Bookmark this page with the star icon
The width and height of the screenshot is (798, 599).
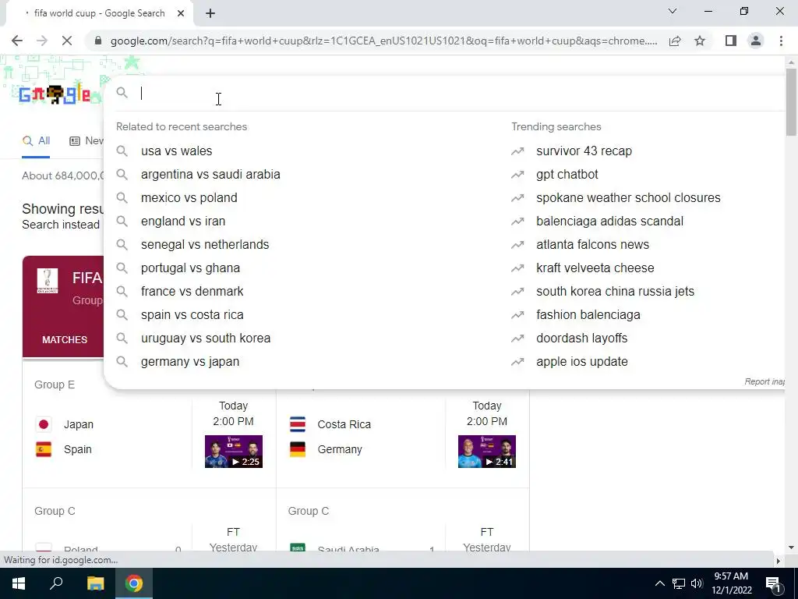point(700,41)
